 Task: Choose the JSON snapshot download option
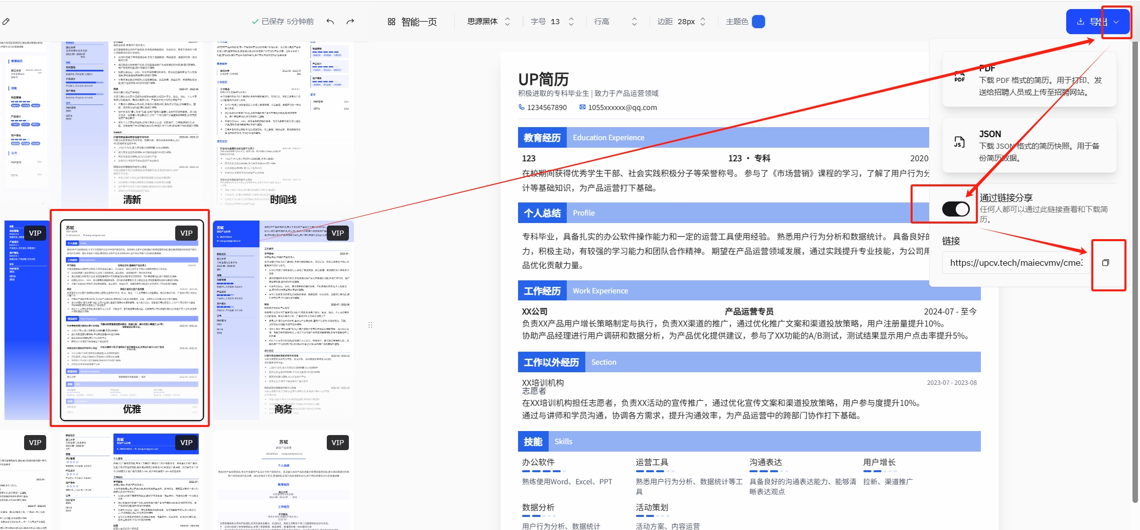pos(1029,146)
